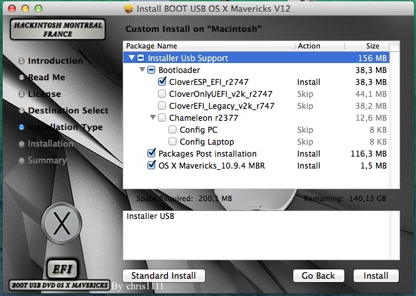Image resolution: width=416 pixels, height=296 pixels.
Task: Click the Installer USB description text
Action: coord(150,216)
